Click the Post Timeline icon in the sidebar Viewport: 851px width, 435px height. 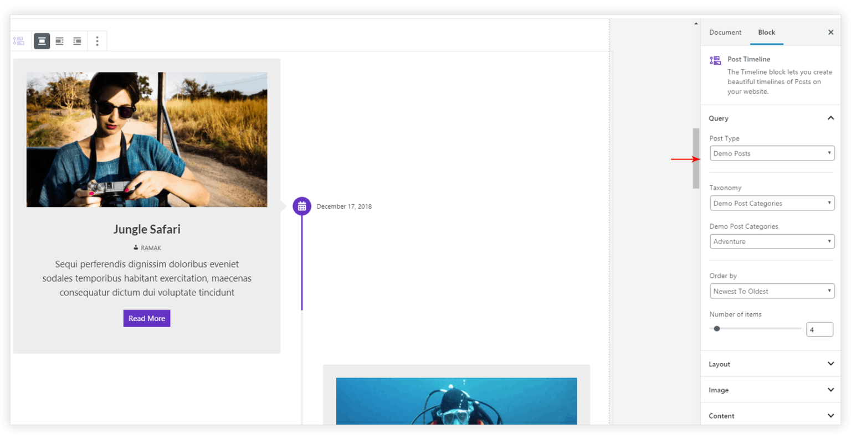click(715, 60)
